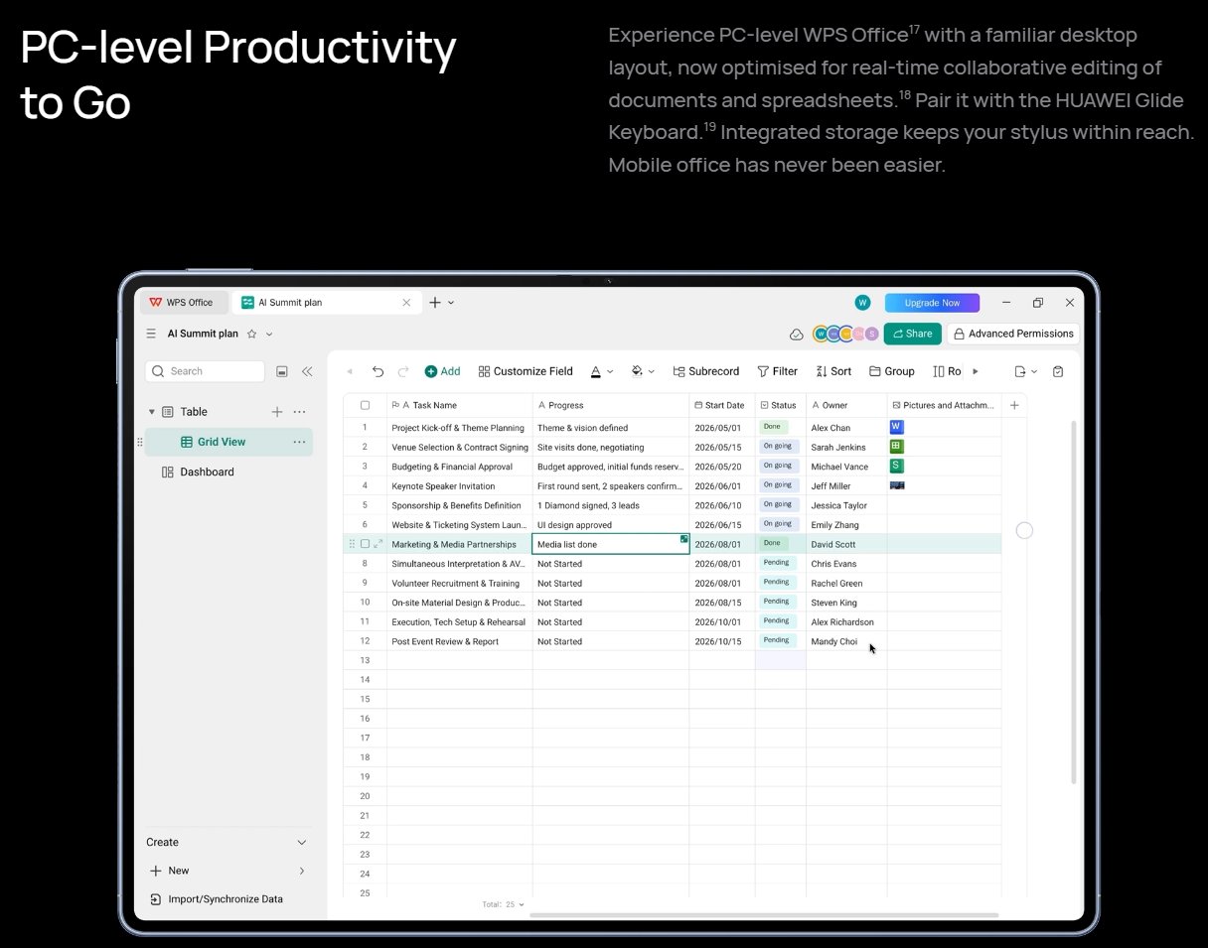
Task: Open the Word attachment in Alex Chan's row
Action: (x=896, y=427)
